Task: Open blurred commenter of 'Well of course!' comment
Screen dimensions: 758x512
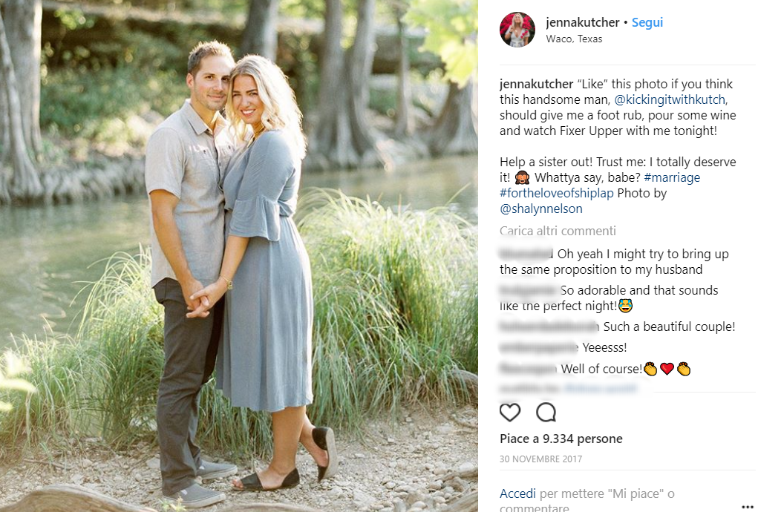Action: [x=528, y=369]
